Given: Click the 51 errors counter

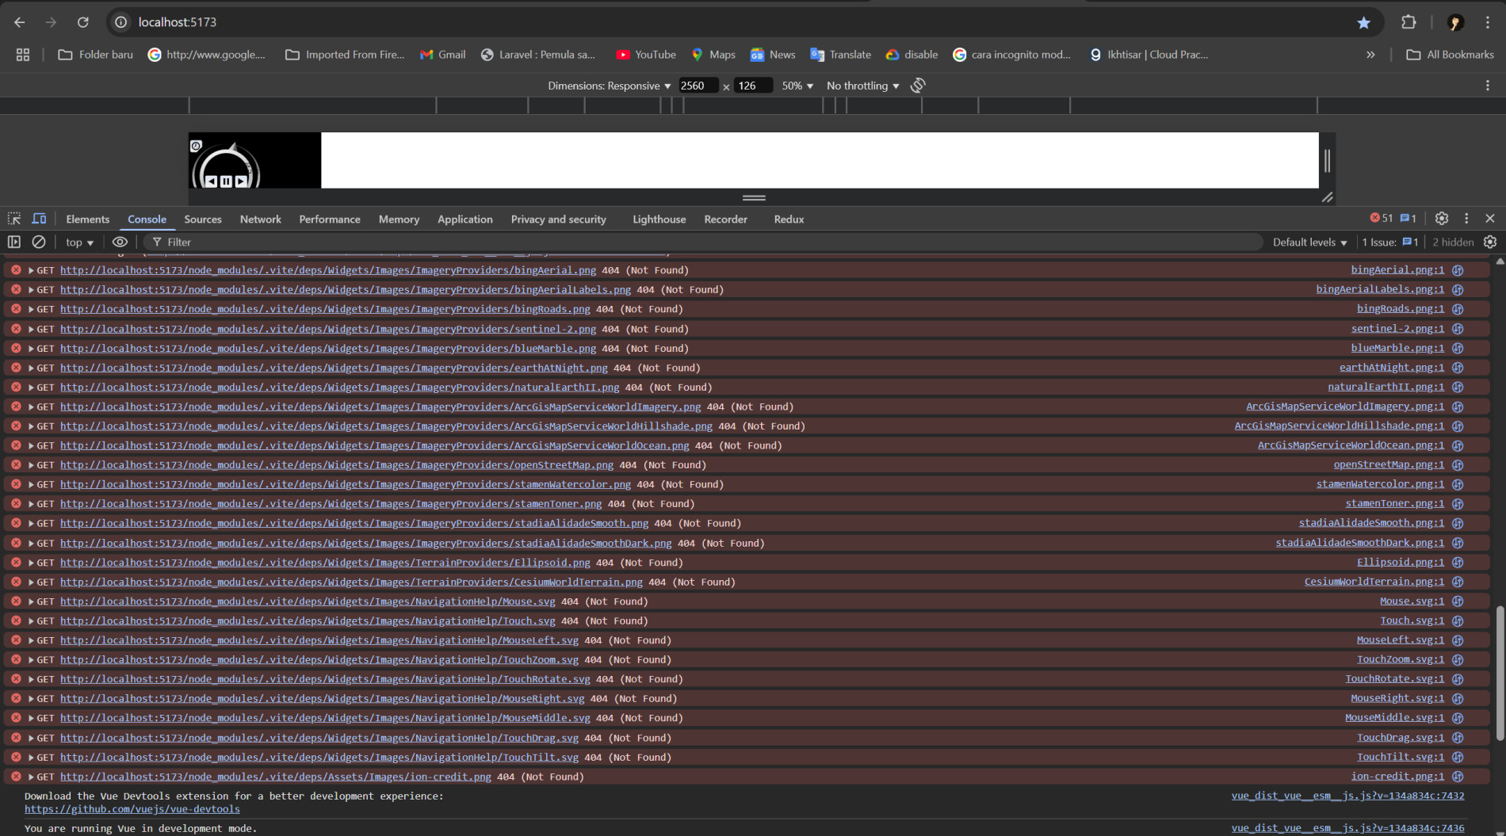Looking at the screenshot, I should click(1382, 218).
